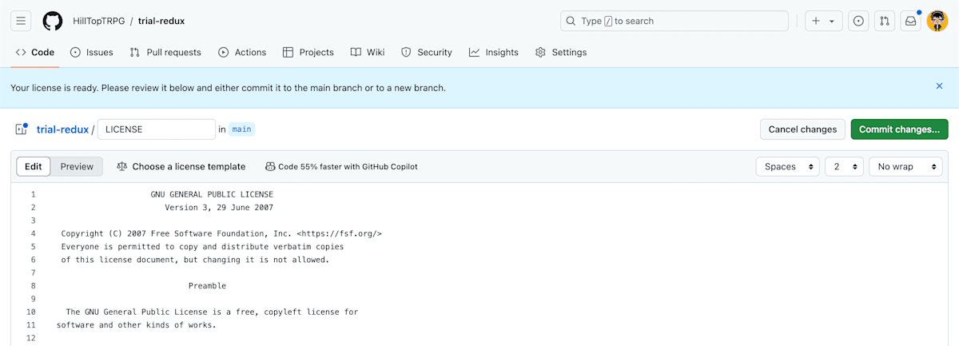Edit the LICENSE filename field
The height and width of the screenshot is (346, 959).
(x=156, y=129)
